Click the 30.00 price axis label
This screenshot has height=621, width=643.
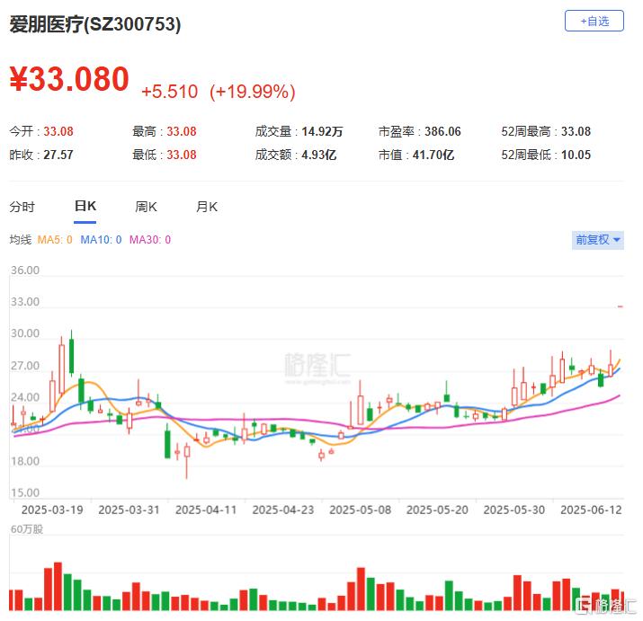point(25,333)
